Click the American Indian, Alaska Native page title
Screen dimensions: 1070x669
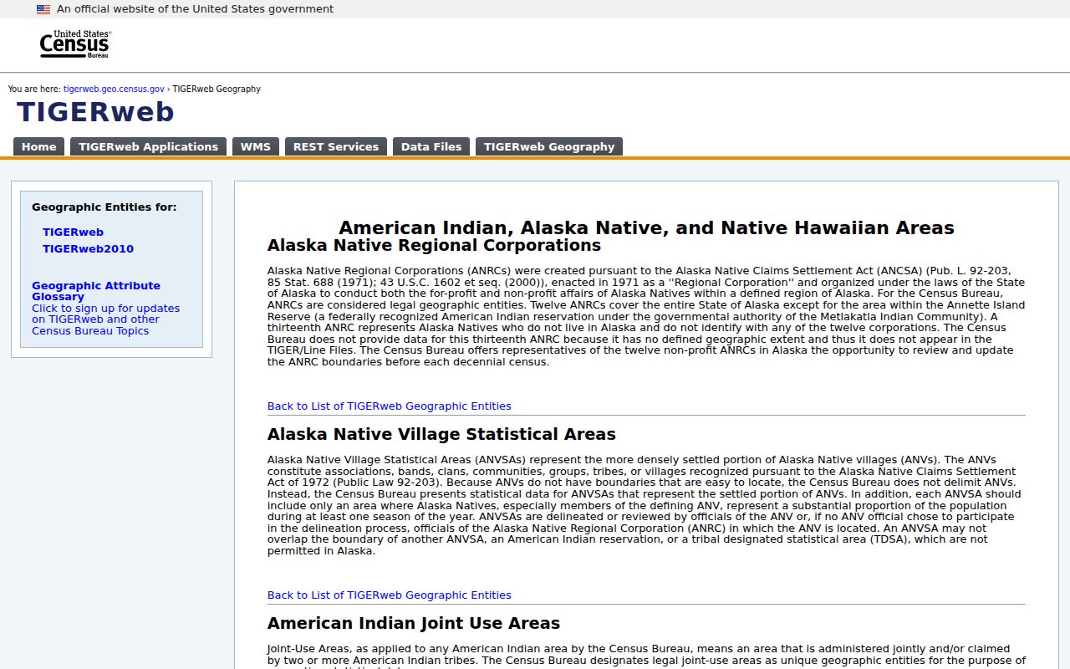click(x=646, y=228)
